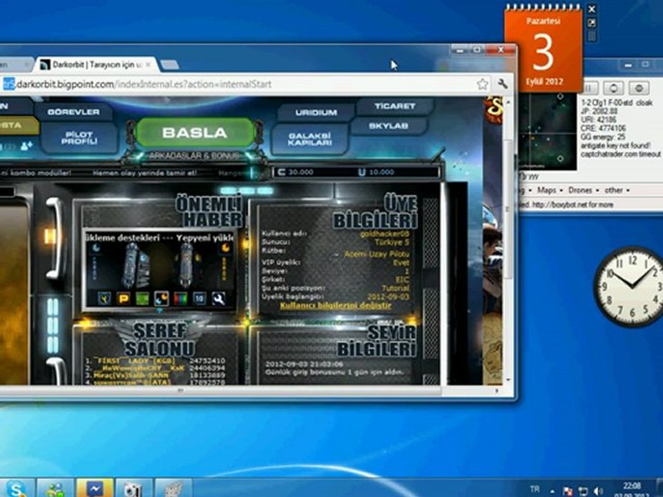Click the volume speaker tray icon
The width and height of the screenshot is (663, 497).
tap(598, 491)
